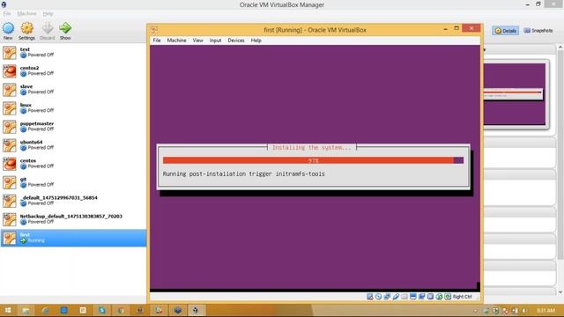The height and width of the screenshot is (317, 564).
Task: Open the Devices menu
Action: [x=236, y=41]
